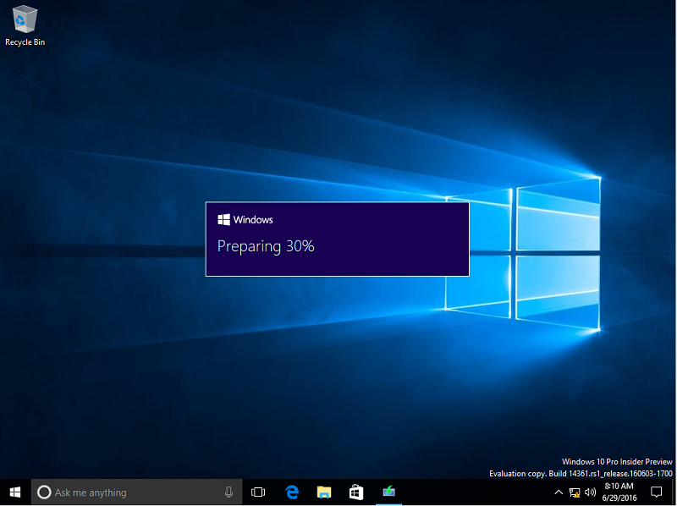Image resolution: width=677 pixels, height=506 pixels.
Task: Open the Start menu
Action: tap(15, 492)
